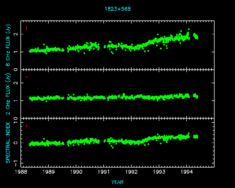Viewport: 235px width, 188px height.
Task: Click the red error bar in the 2 GHz panel
Action: click(27, 77)
